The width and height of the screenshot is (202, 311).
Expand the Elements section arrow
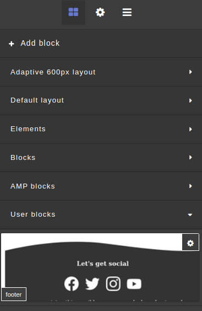[x=190, y=129]
